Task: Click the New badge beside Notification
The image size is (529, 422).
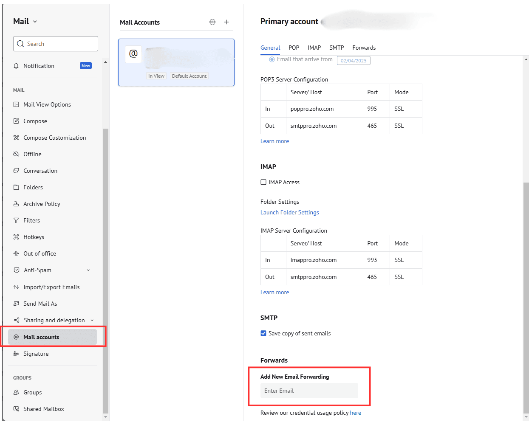Action: [x=86, y=66]
